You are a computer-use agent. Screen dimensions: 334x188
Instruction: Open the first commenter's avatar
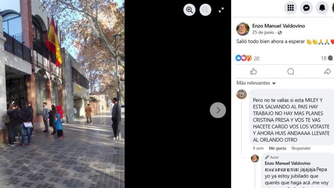point(242,94)
